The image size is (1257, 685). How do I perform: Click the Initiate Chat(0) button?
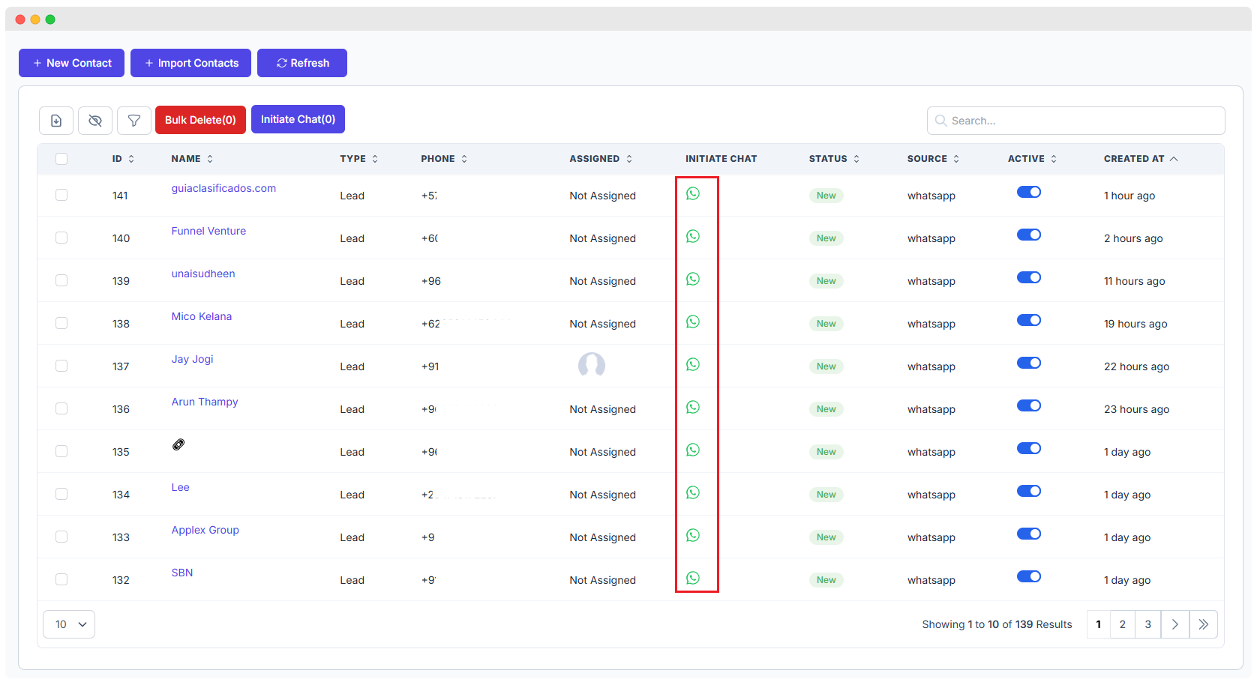298,119
